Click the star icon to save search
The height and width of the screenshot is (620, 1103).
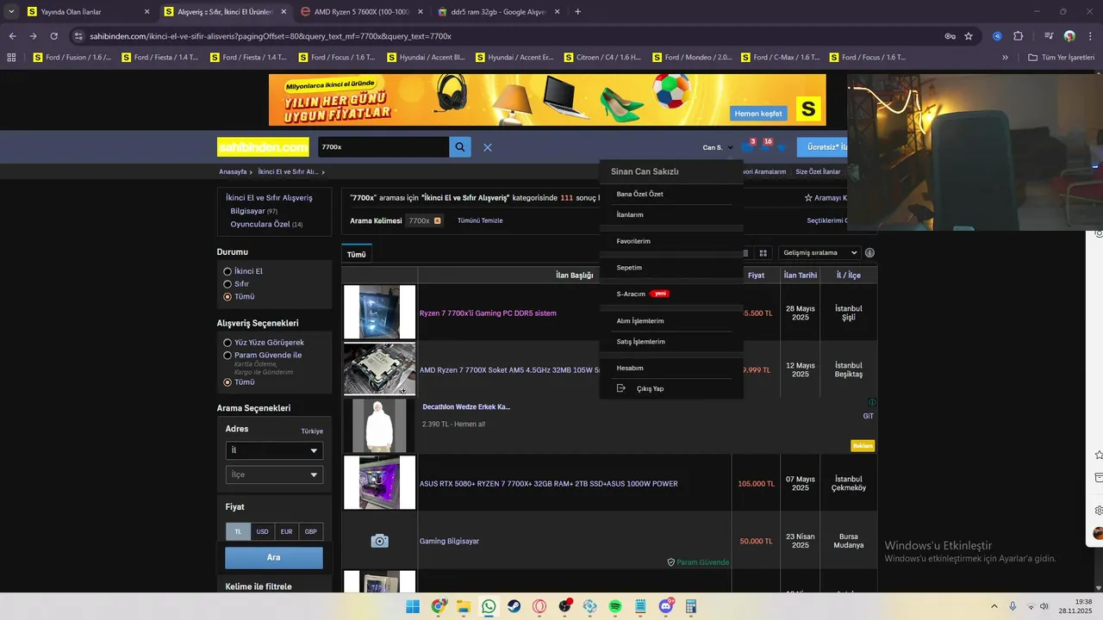(808, 198)
